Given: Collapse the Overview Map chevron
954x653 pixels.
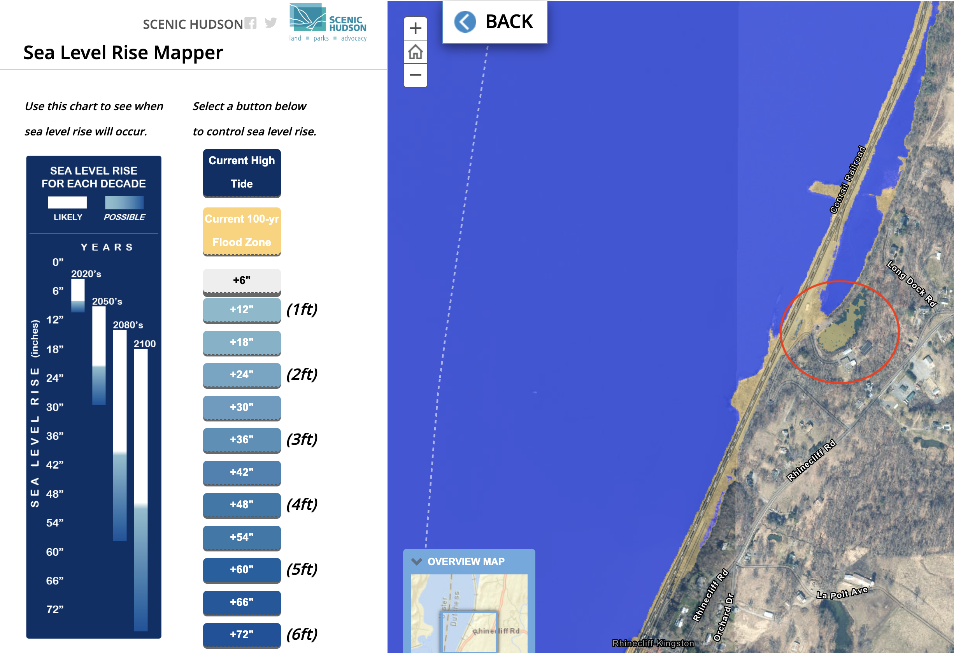Looking at the screenshot, I should click(x=417, y=562).
